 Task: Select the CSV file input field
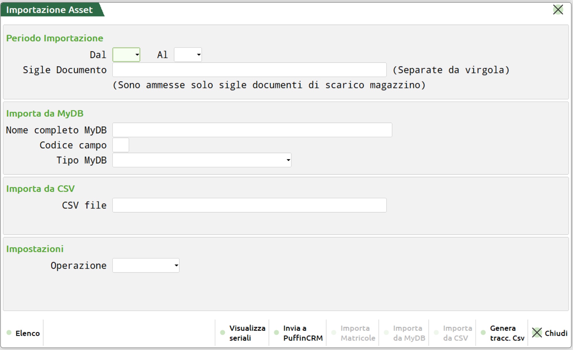[x=249, y=205]
